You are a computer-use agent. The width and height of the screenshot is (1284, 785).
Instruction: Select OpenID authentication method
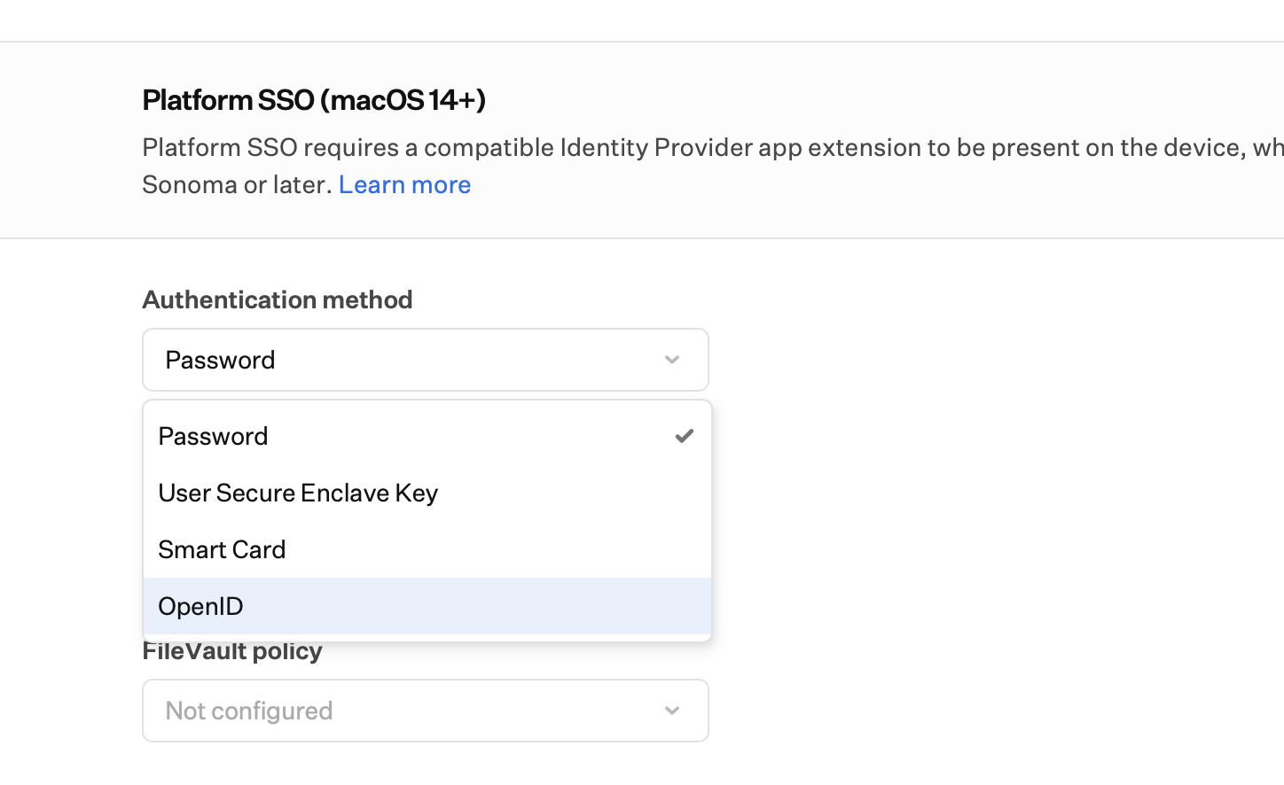(427, 606)
